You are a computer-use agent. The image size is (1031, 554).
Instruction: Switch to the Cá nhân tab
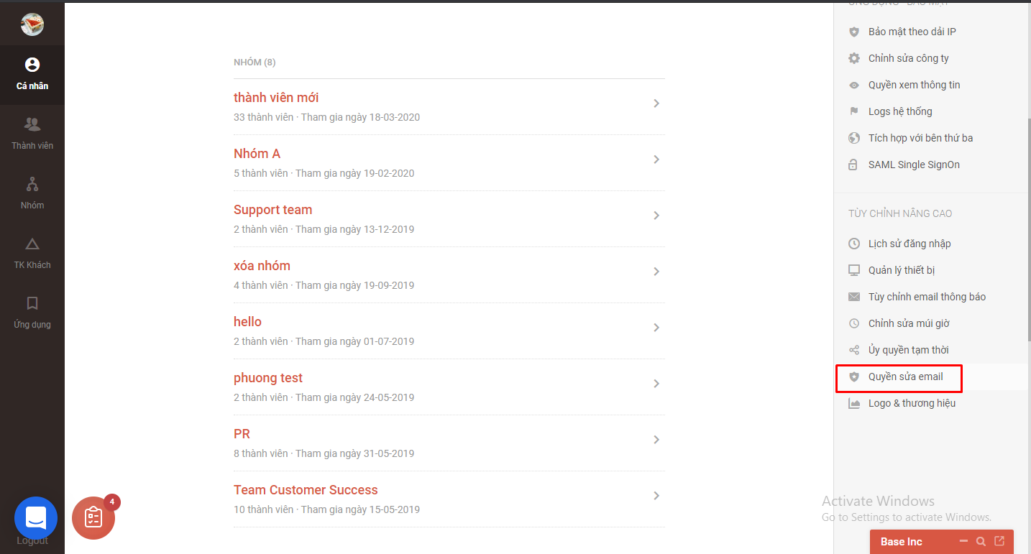(x=32, y=74)
